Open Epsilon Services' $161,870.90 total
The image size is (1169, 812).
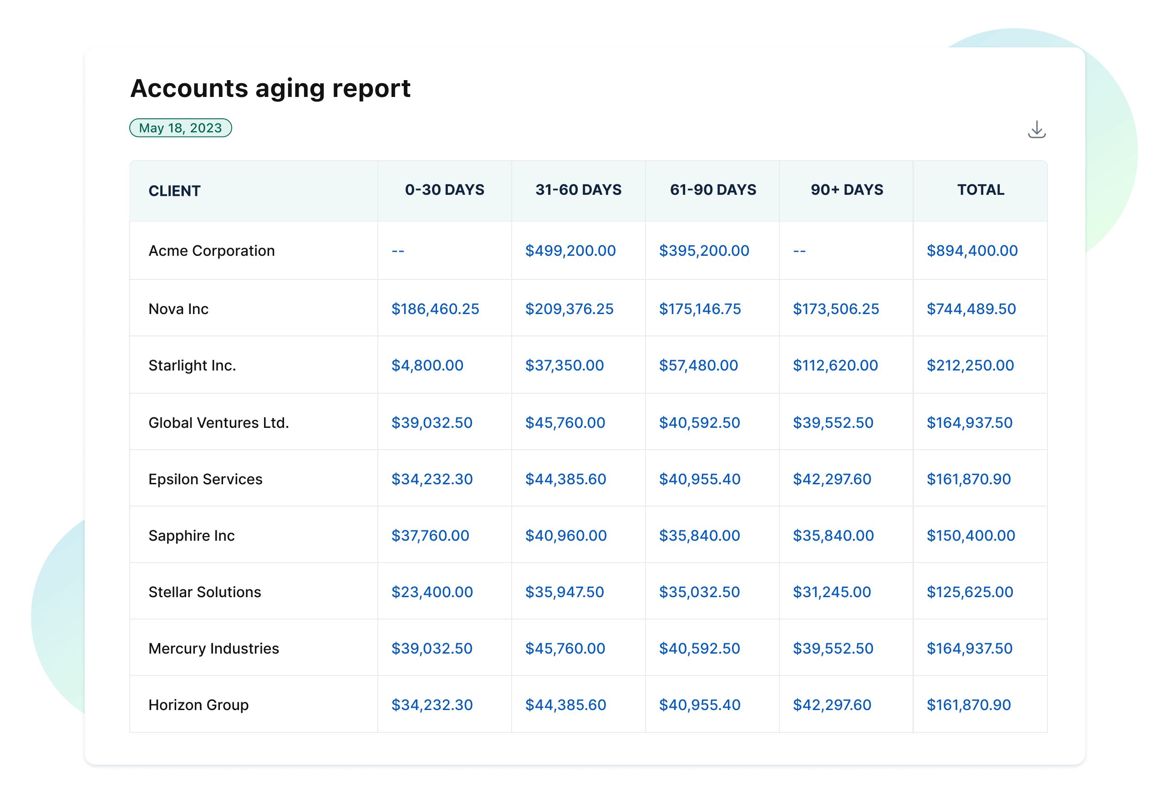[x=969, y=479]
